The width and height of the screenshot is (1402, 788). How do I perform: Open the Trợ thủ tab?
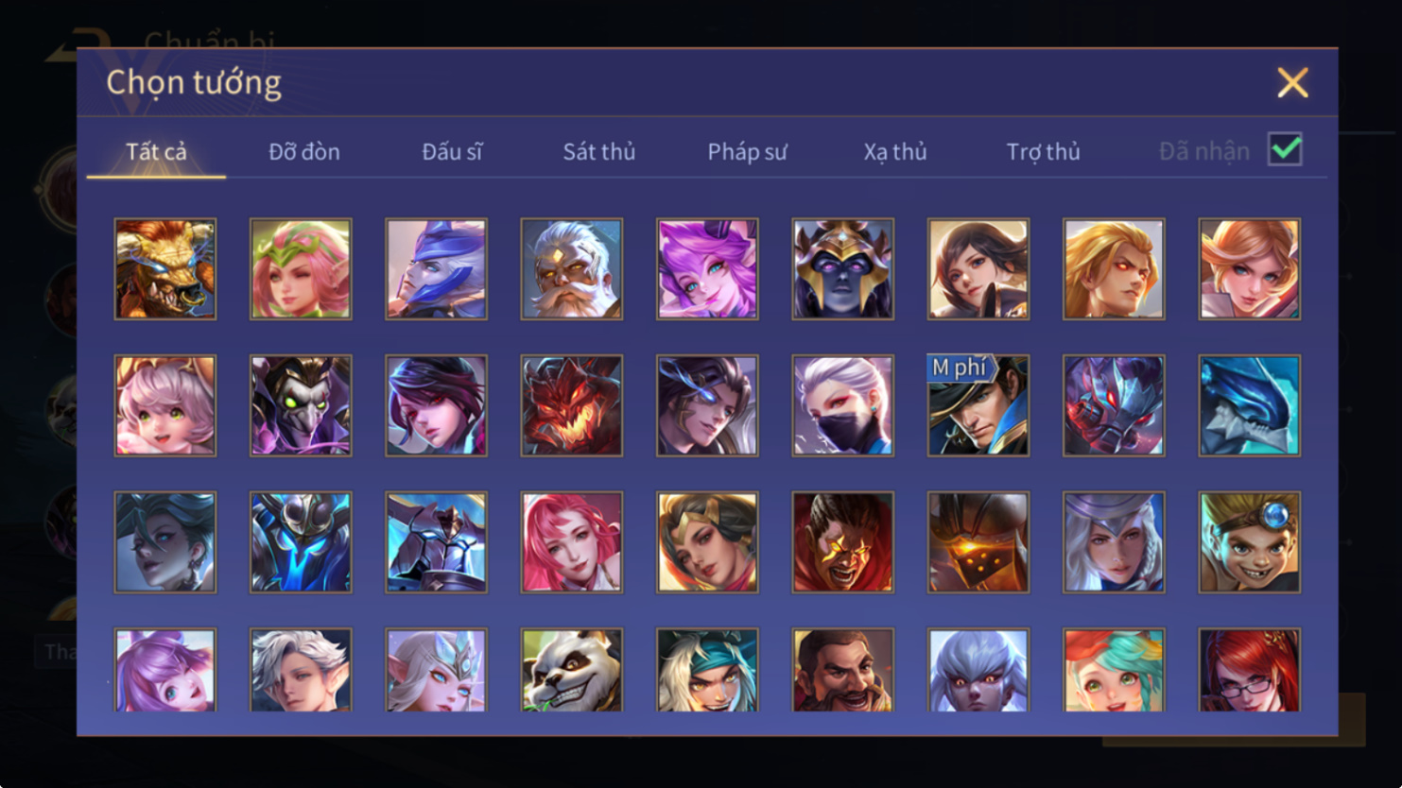[1043, 151]
